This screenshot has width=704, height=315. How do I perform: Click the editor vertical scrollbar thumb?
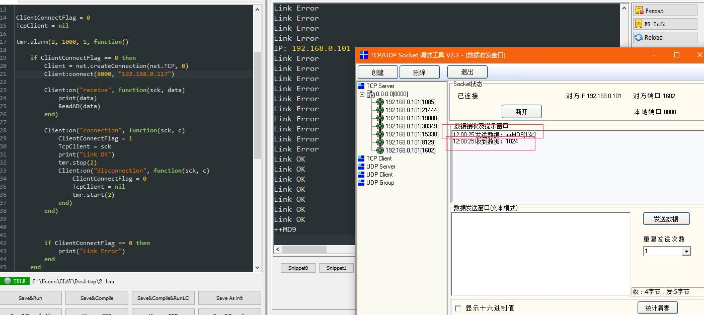point(258,105)
